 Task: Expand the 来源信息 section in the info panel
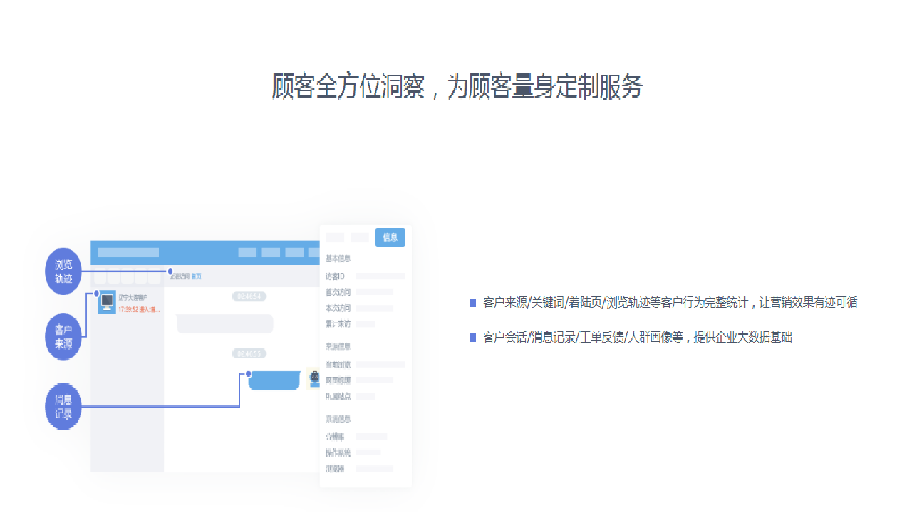click(339, 346)
